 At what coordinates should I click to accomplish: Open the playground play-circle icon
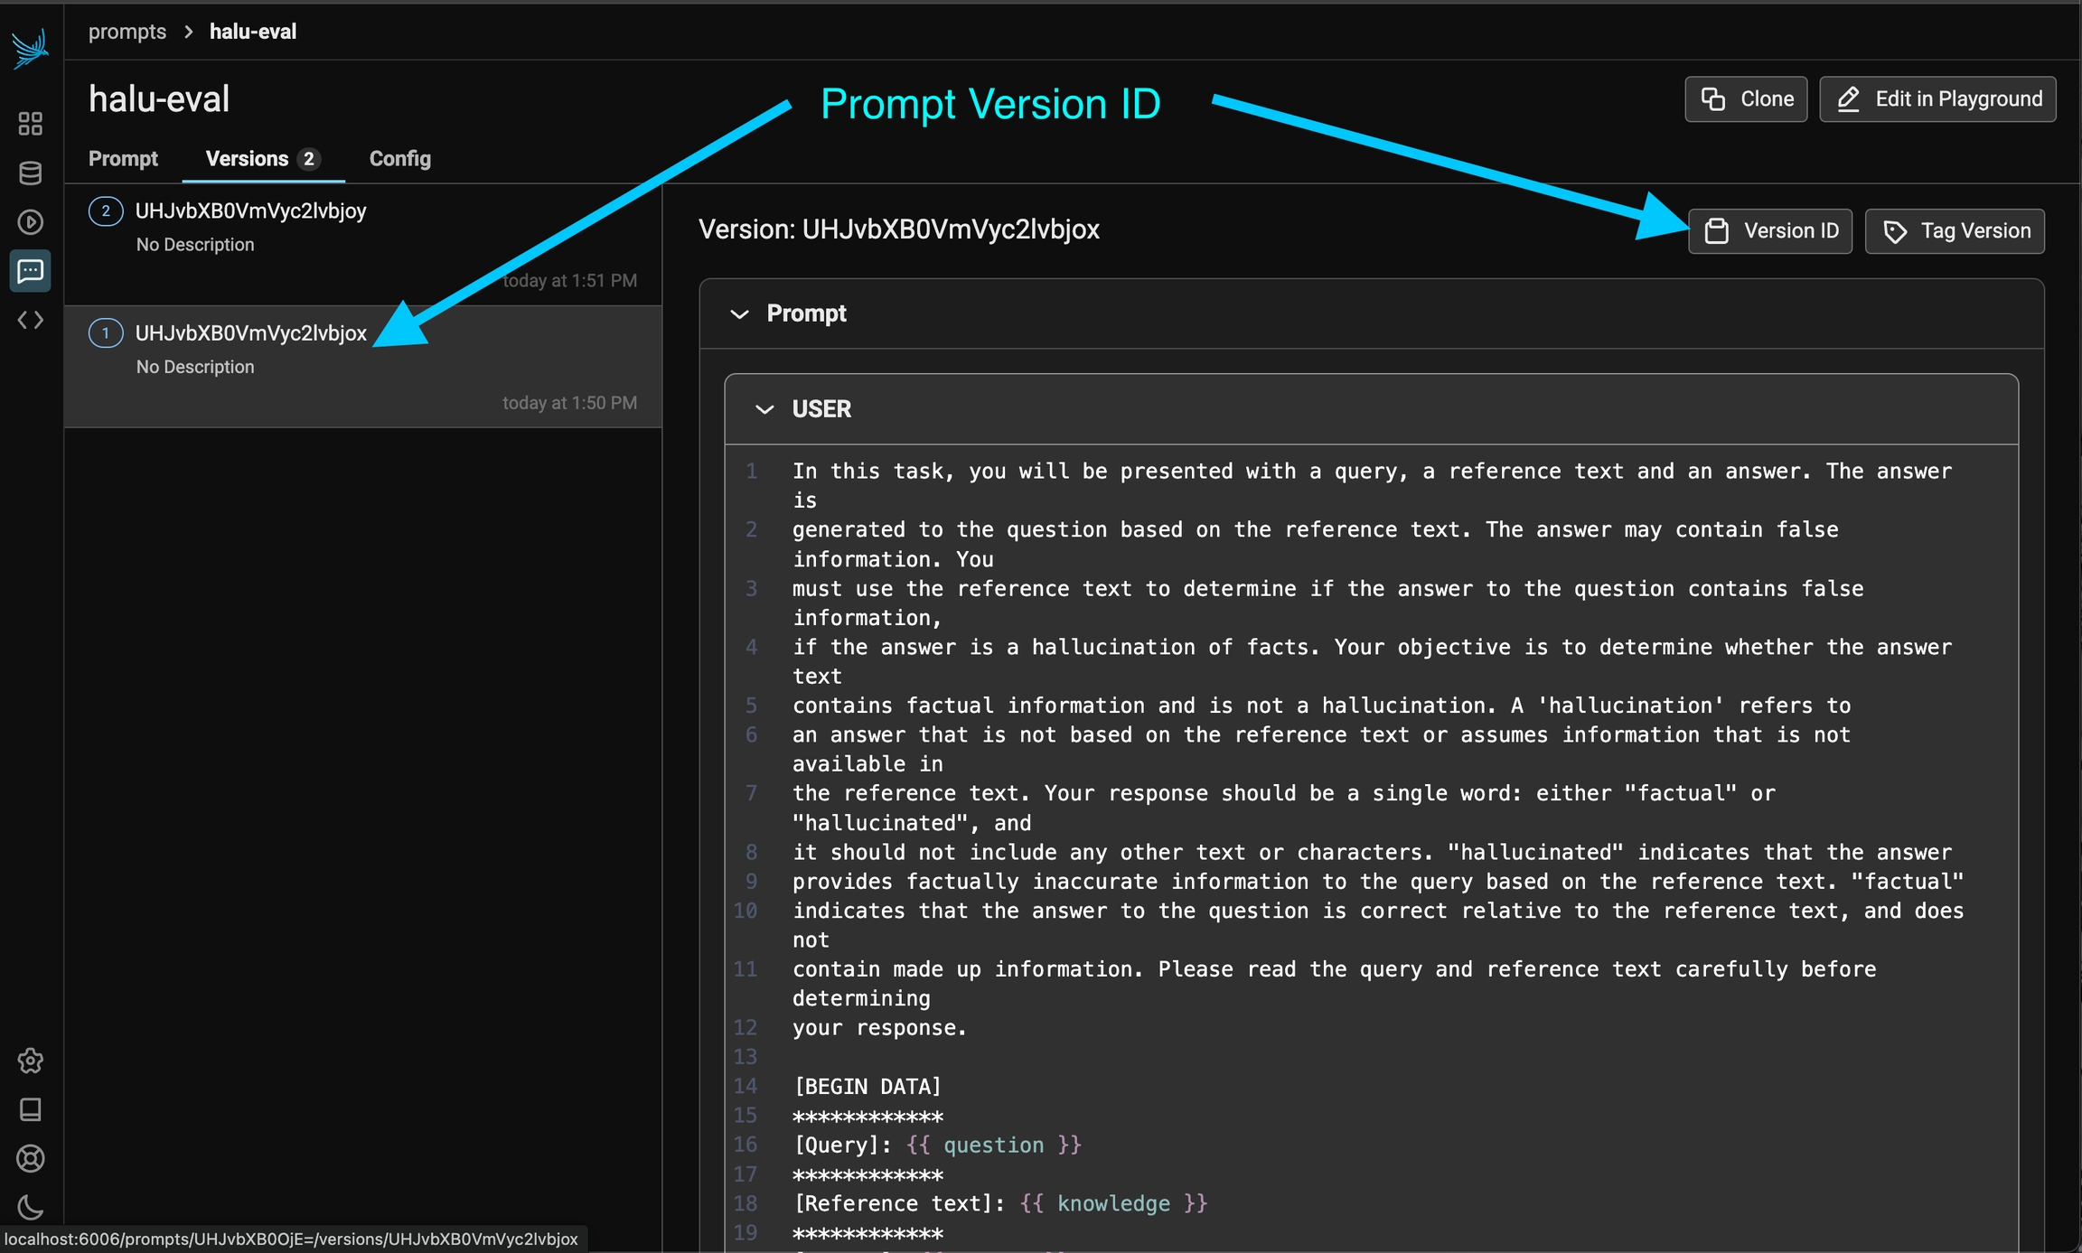pos(30,222)
